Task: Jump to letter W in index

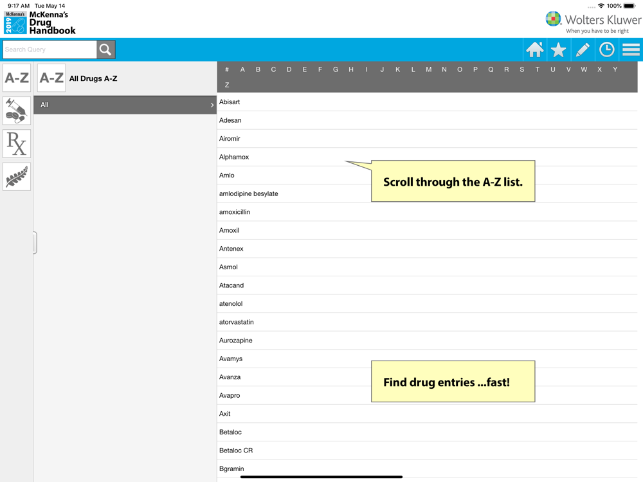Action: [584, 69]
